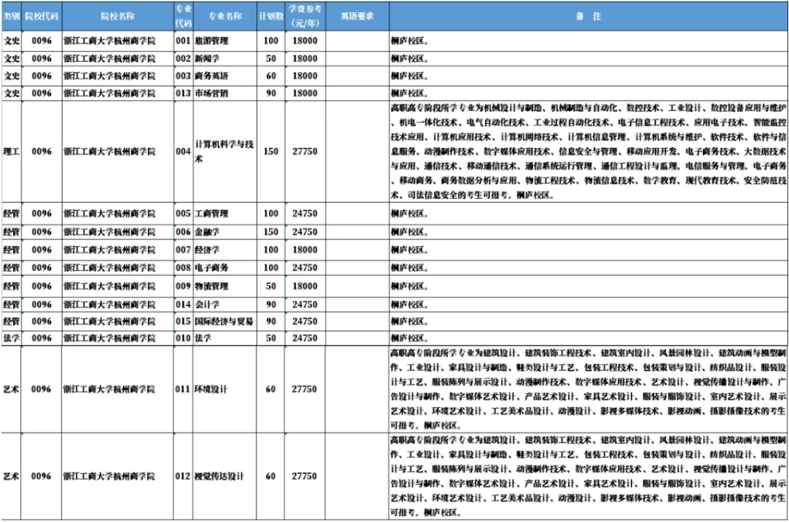This screenshot has height=522, width=789.
Task: Click the 院校名称 column header
Action: (x=117, y=16)
